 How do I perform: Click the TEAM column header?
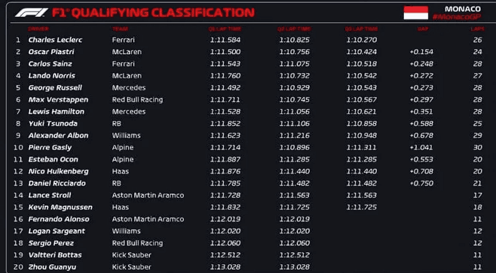coord(120,29)
